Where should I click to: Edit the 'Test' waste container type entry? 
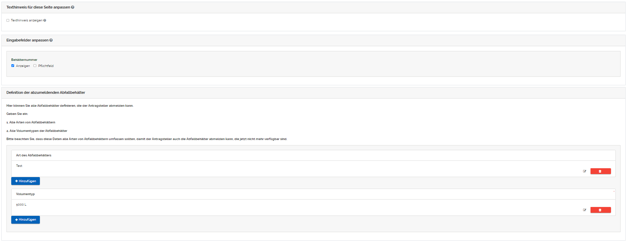(584, 171)
